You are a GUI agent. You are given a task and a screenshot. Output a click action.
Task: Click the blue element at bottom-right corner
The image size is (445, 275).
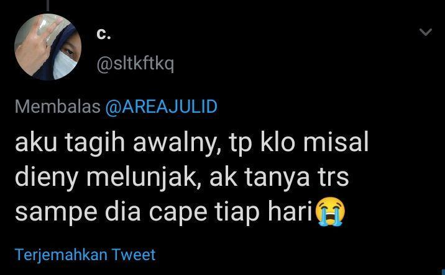443,272
